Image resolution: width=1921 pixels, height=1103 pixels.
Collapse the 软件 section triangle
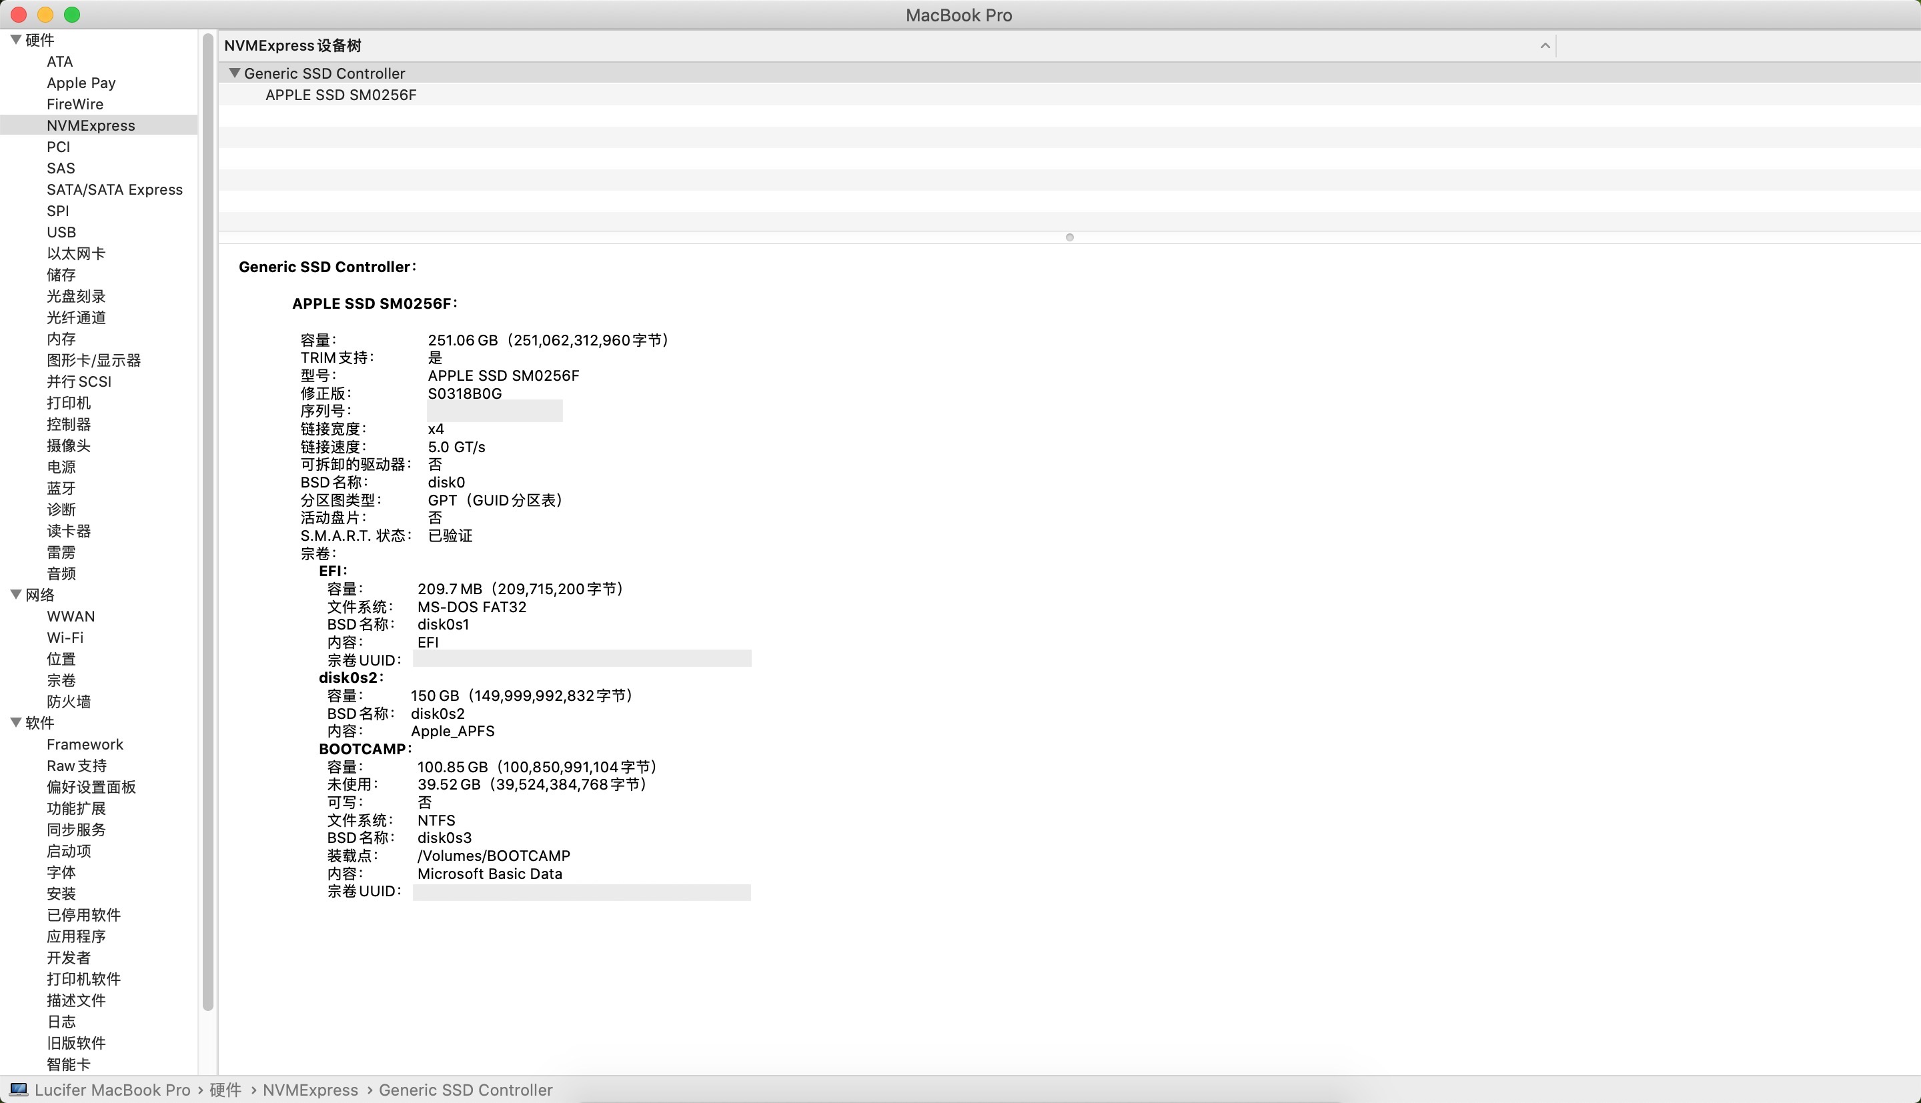15,723
